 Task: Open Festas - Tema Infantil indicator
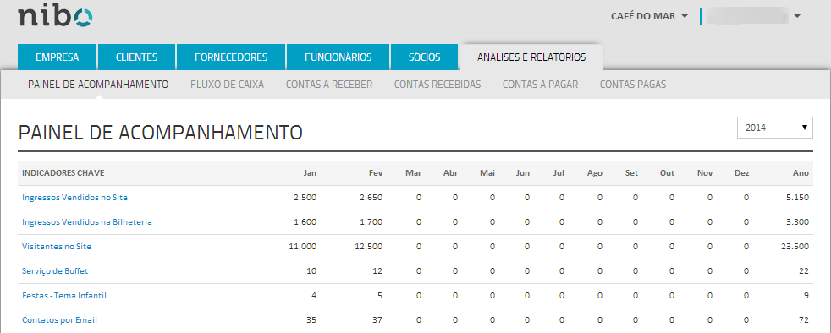click(x=64, y=296)
